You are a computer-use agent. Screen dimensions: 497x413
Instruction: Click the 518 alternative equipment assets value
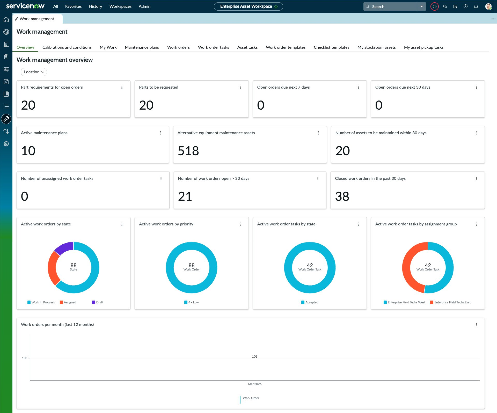[188, 151]
